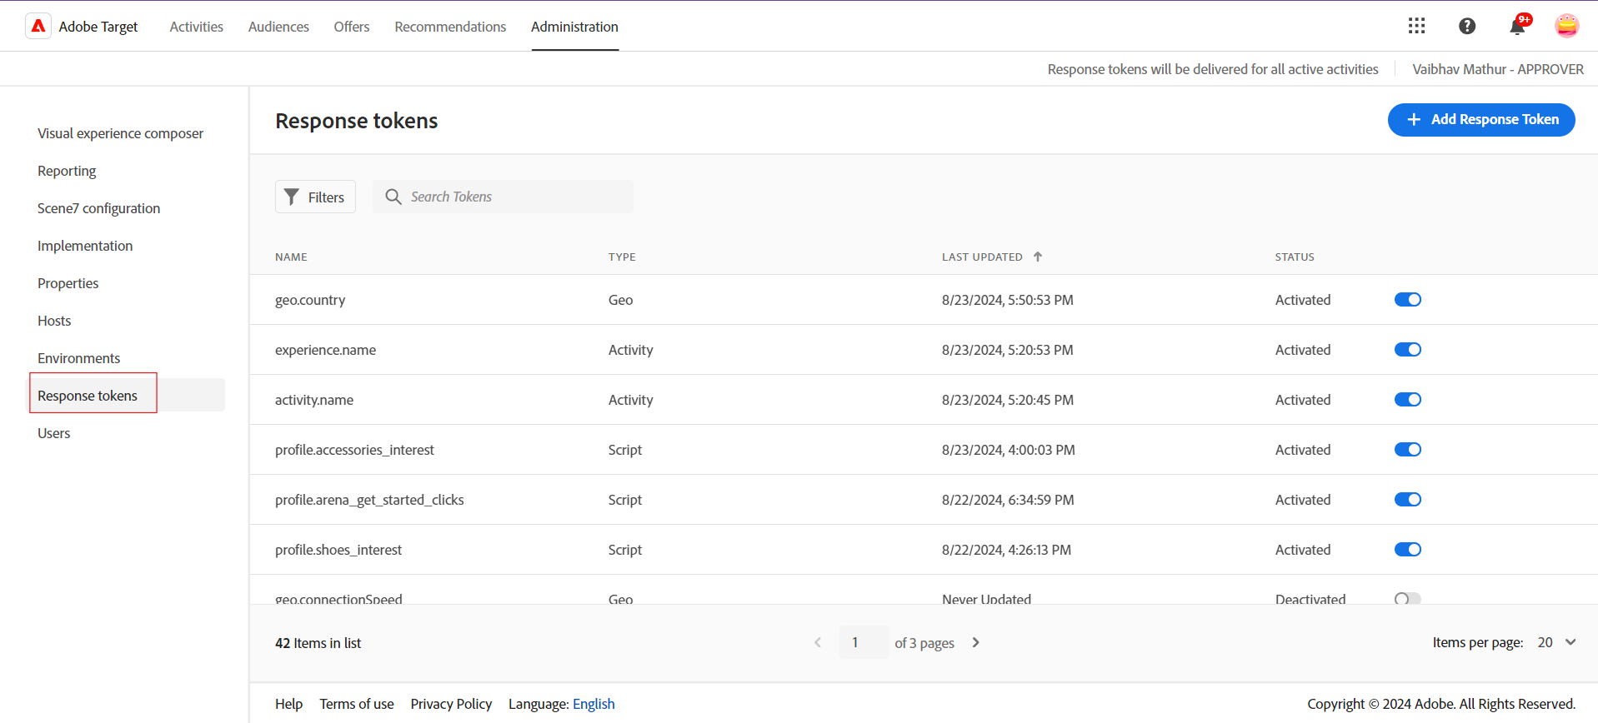This screenshot has width=1598, height=723.
Task: Open the Terms of use link
Action: click(x=357, y=704)
